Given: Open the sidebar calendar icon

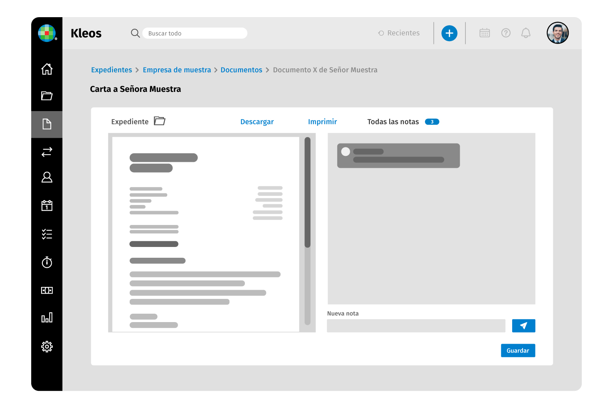Looking at the screenshot, I should [47, 205].
